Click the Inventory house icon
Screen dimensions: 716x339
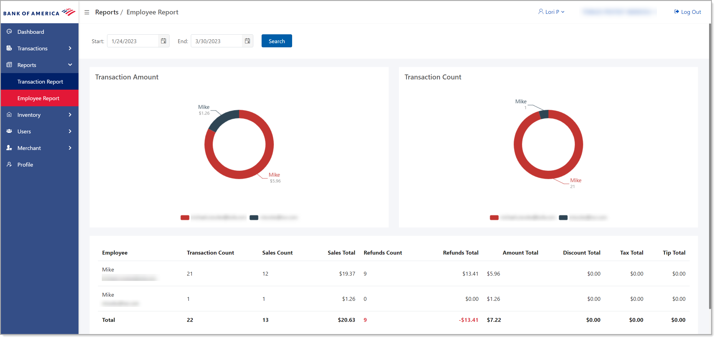[x=9, y=115]
